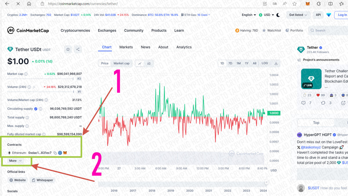
Task: Open the Community menu
Action: tap(134, 30)
